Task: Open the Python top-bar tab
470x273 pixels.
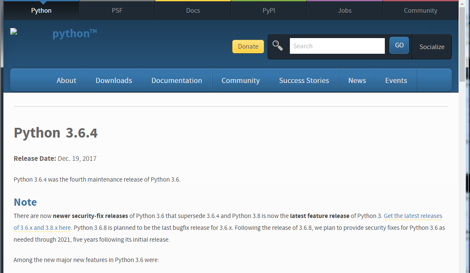Action: click(42, 11)
